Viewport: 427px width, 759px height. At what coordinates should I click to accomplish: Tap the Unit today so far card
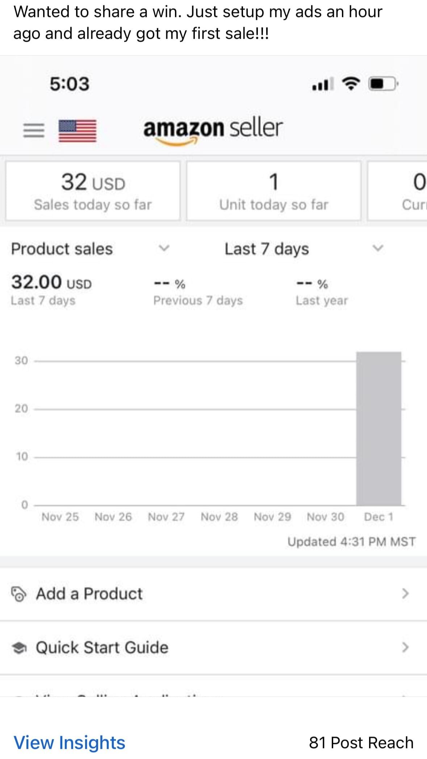coord(274,191)
